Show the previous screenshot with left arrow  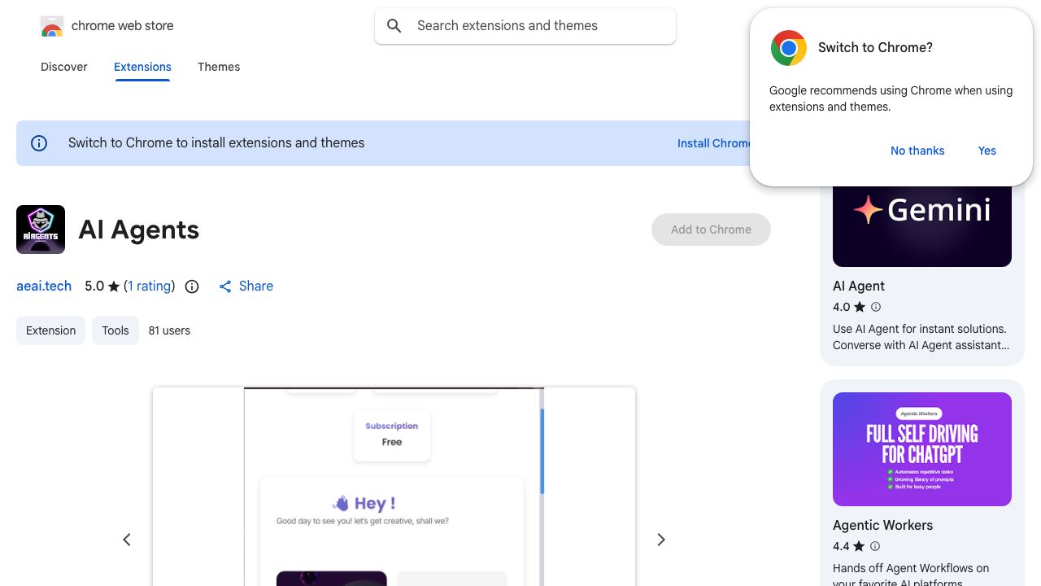[x=127, y=540]
